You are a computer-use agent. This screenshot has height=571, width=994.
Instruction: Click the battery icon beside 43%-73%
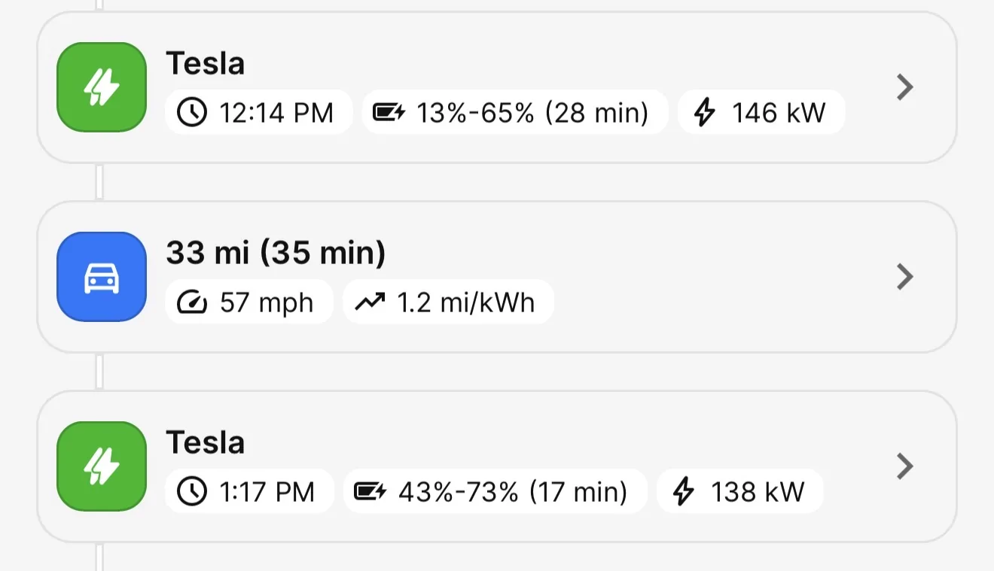370,492
